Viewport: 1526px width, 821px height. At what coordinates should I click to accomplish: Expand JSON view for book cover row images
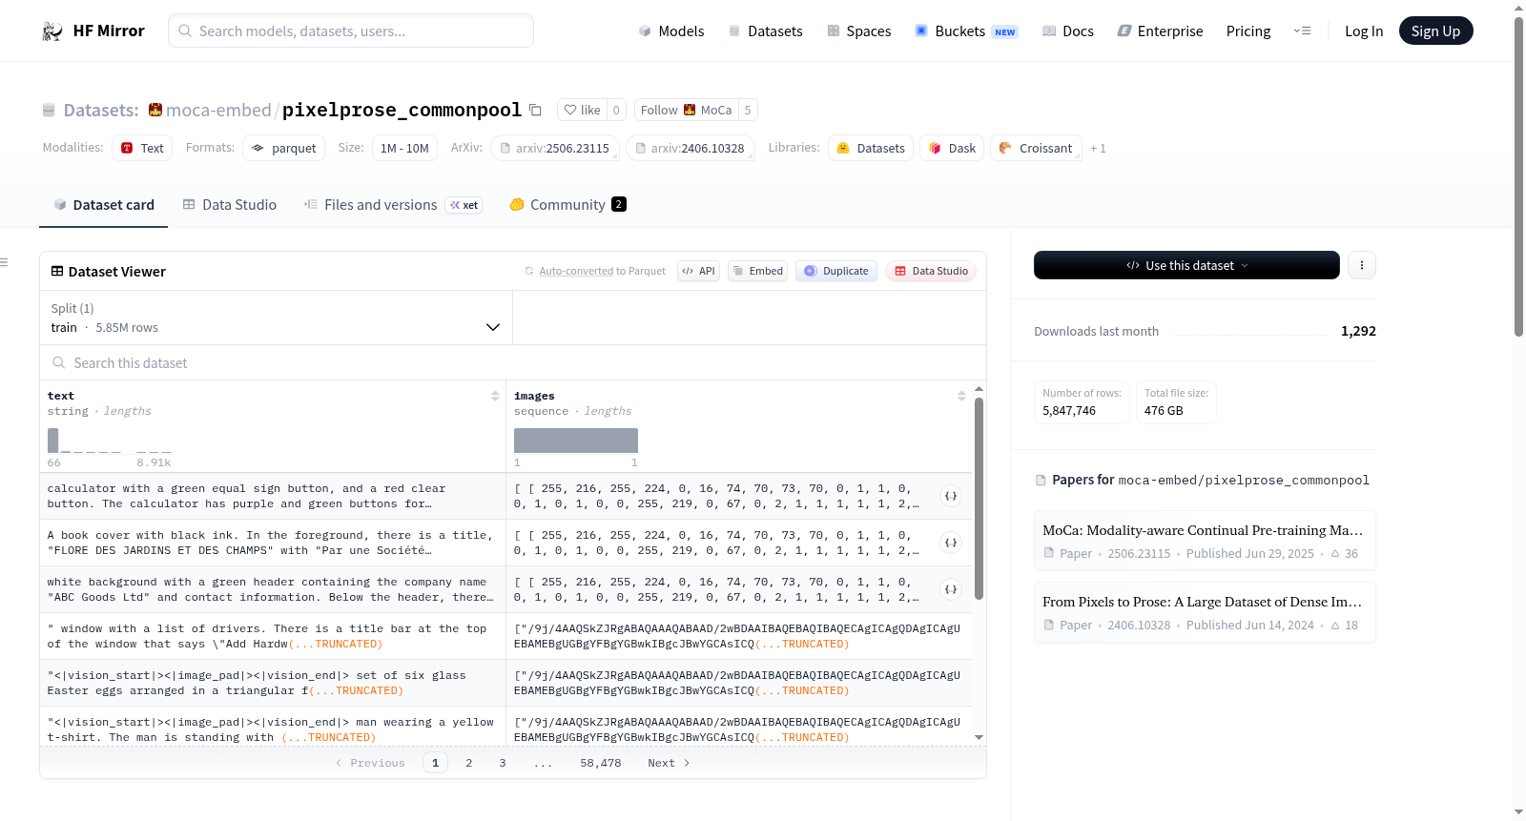951,543
